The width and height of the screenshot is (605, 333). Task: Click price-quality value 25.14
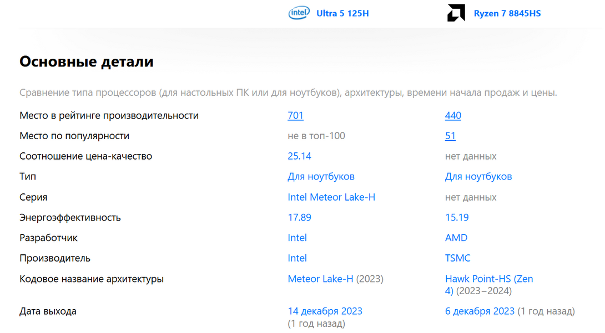coord(299,156)
